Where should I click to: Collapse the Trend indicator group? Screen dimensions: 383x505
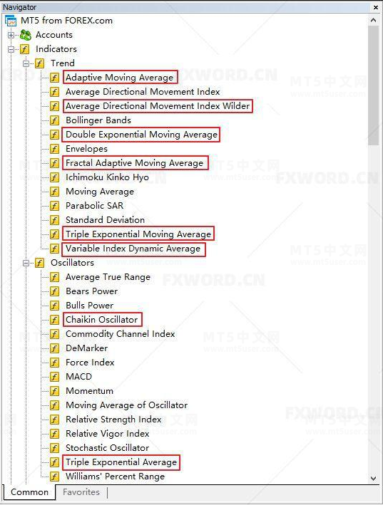pyautogui.click(x=26, y=63)
